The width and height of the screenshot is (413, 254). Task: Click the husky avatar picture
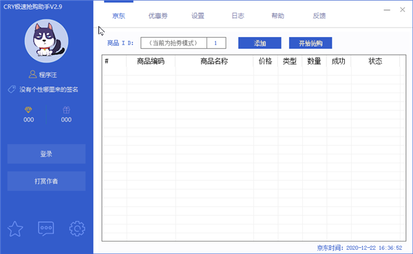[47, 41]
